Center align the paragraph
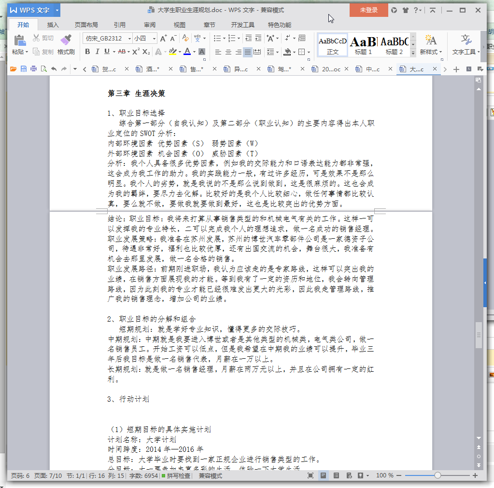Viewport: 494px width, 488px height. 228,52
